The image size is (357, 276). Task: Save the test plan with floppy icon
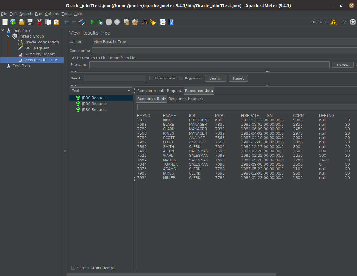click(x=30, y=22)
